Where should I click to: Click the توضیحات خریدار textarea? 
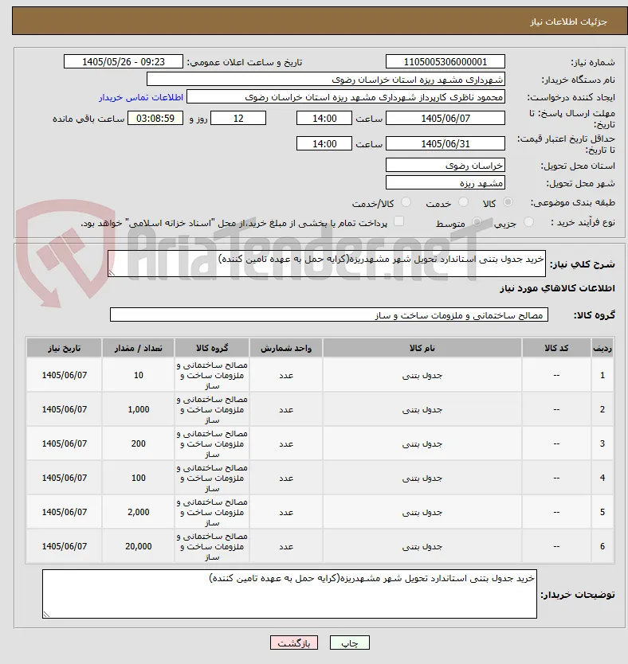coord(289,594)
